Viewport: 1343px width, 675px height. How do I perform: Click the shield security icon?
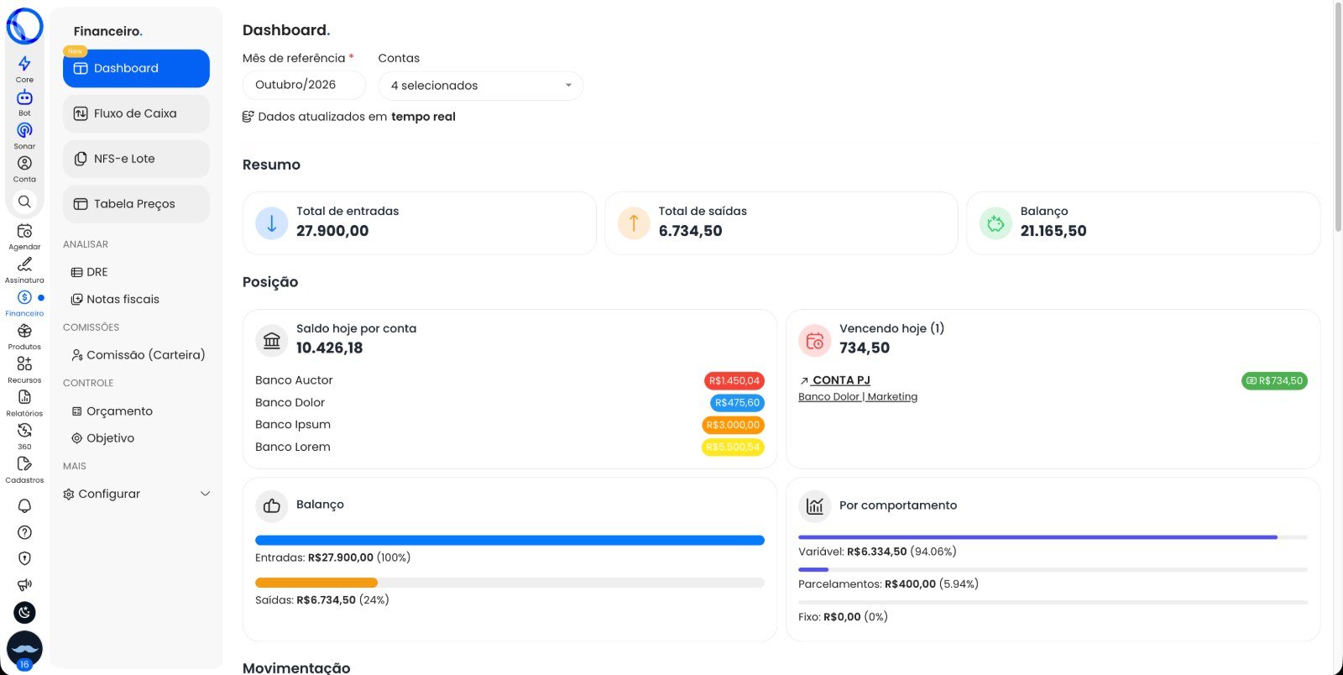[x=24, y=558]
